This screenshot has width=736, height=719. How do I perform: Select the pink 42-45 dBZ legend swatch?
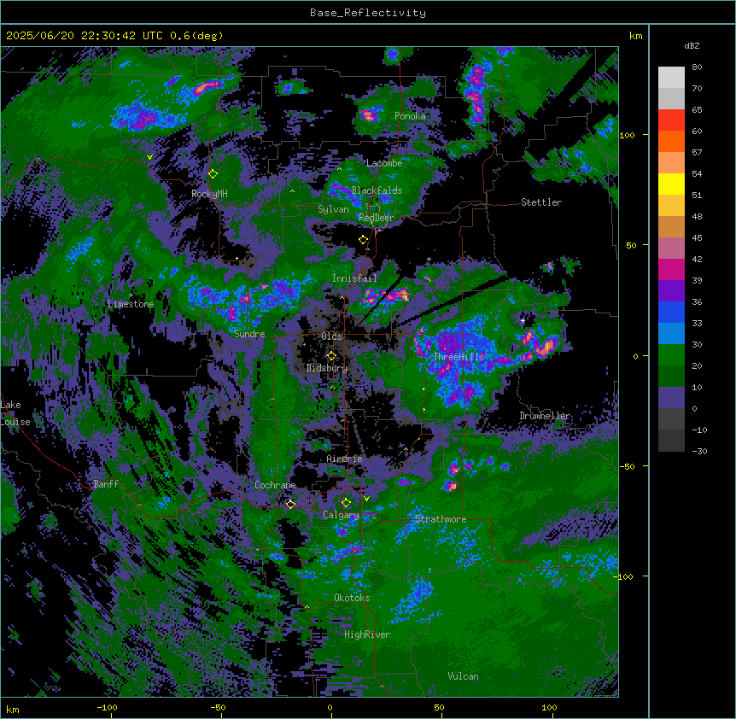click(671, 248)
